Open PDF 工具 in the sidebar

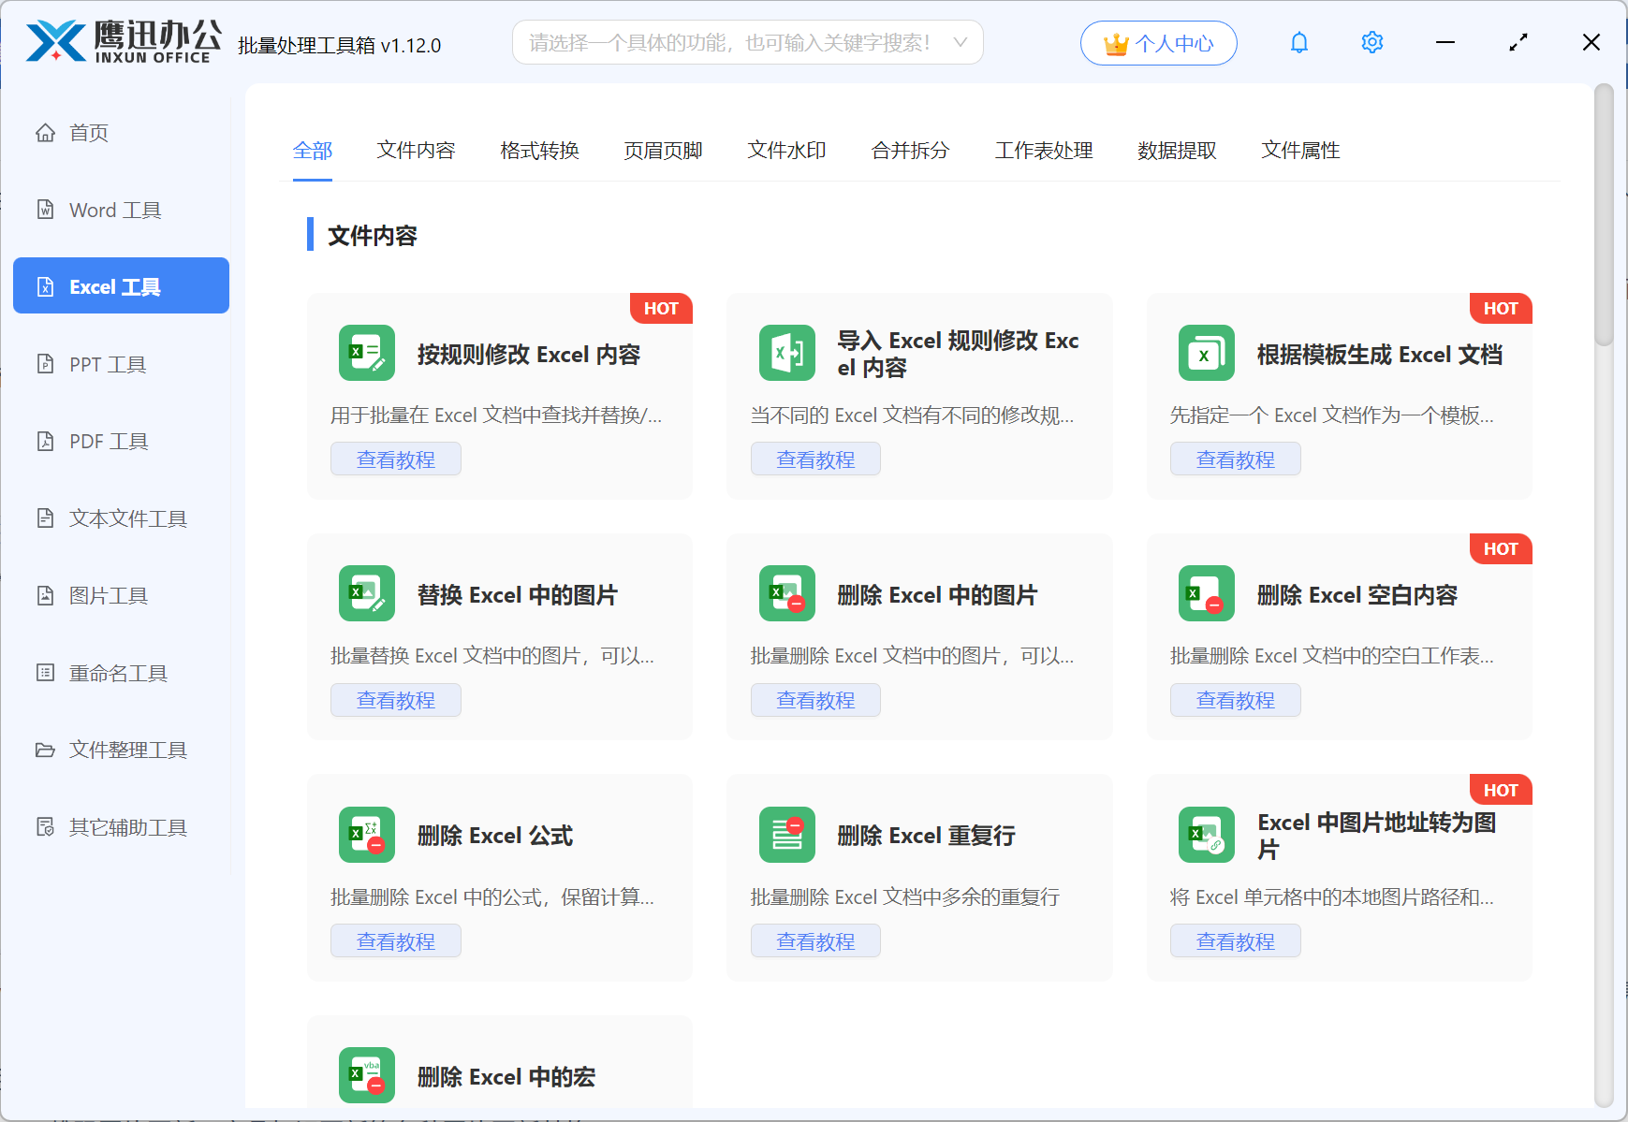point(109,441)
